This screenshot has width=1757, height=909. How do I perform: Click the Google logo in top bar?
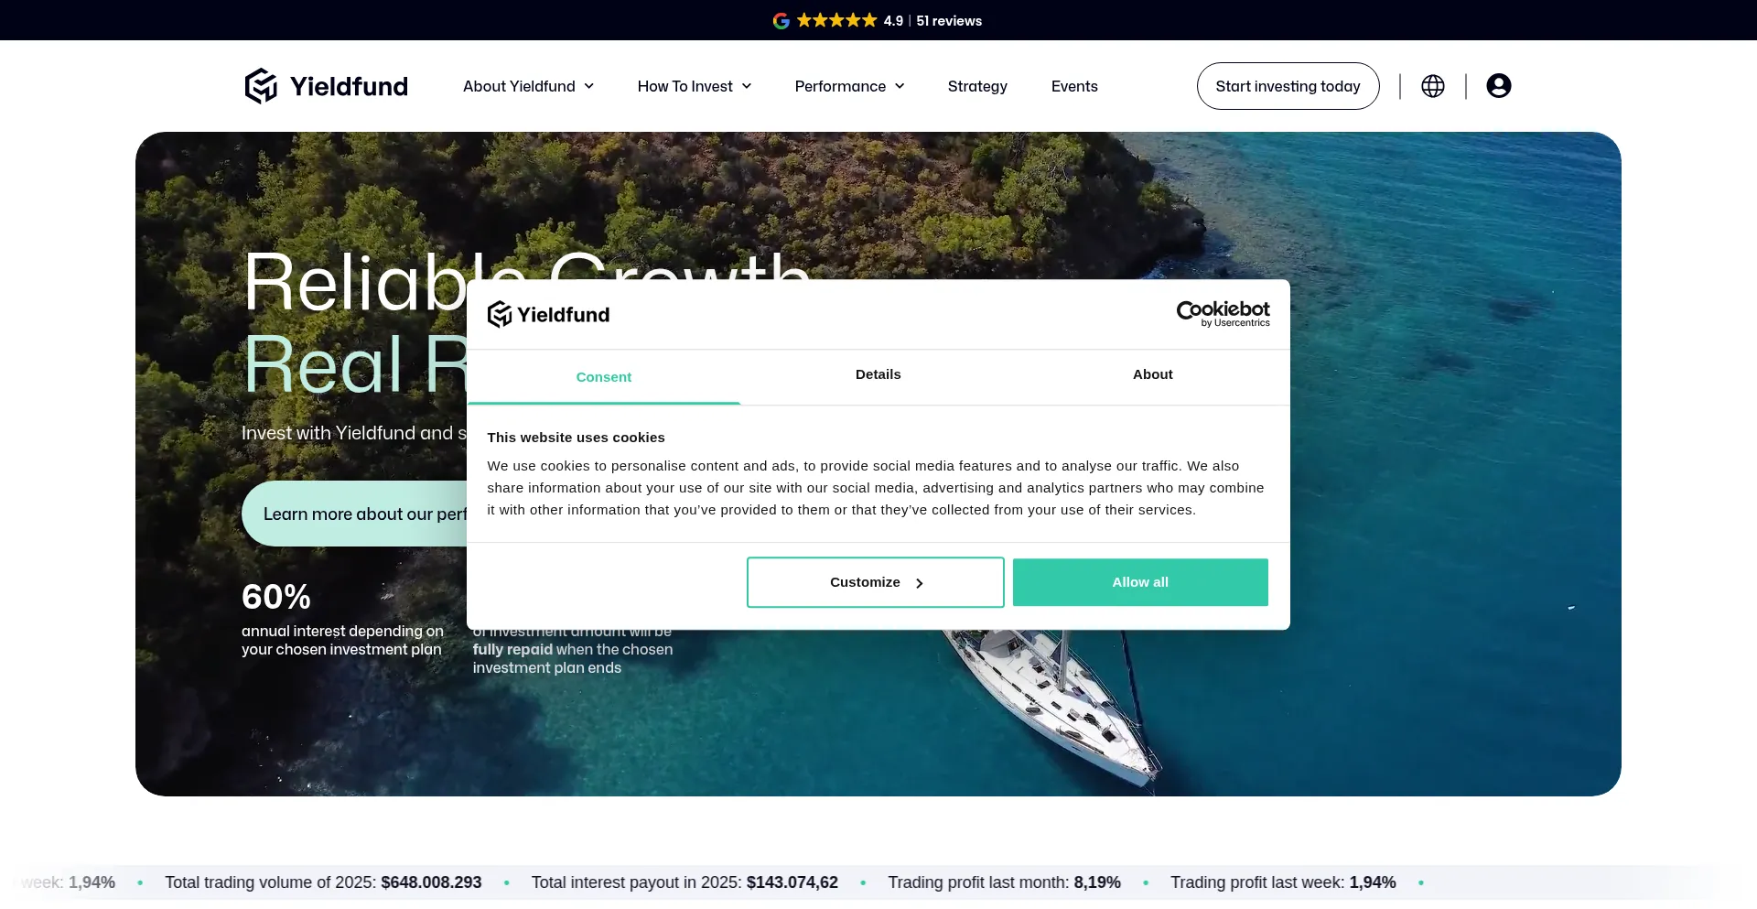[x=781, y=20]
